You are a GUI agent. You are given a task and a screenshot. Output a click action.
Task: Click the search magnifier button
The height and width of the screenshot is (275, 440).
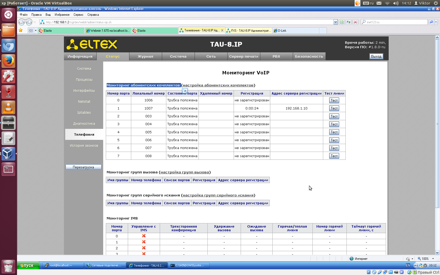[x=431, y=22]
